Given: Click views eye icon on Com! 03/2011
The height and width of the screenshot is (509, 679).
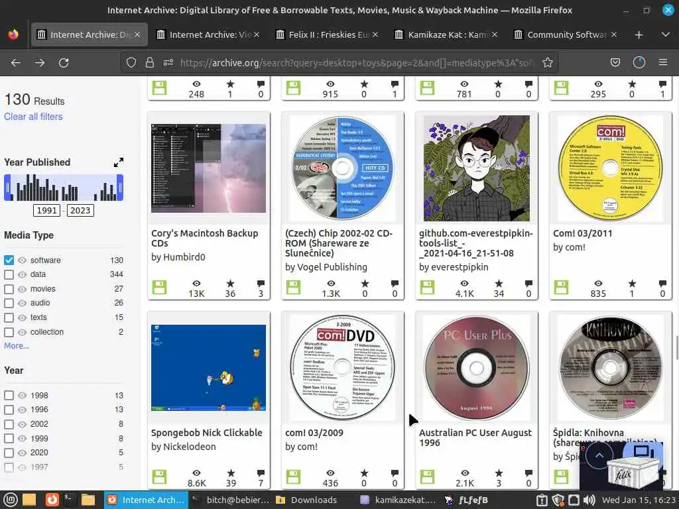Looking at the screenshot, I should tap(598, 284).
